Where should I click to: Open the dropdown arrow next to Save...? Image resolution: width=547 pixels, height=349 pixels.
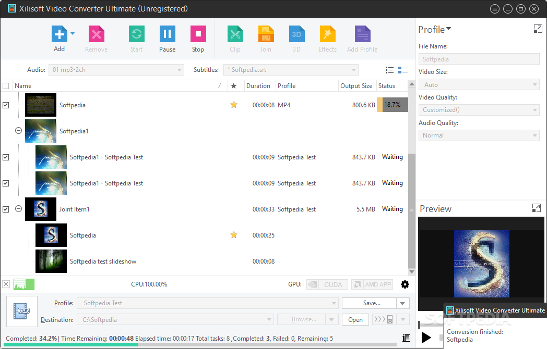pyautogui.click(x=402, y=303)
